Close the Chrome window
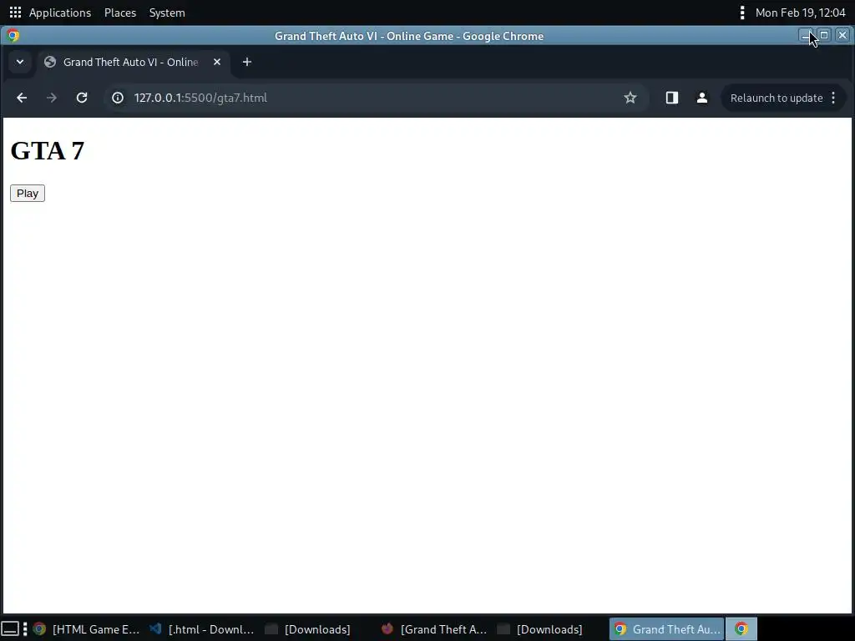This screenshot has width=855, height=641. pos(842,35)
